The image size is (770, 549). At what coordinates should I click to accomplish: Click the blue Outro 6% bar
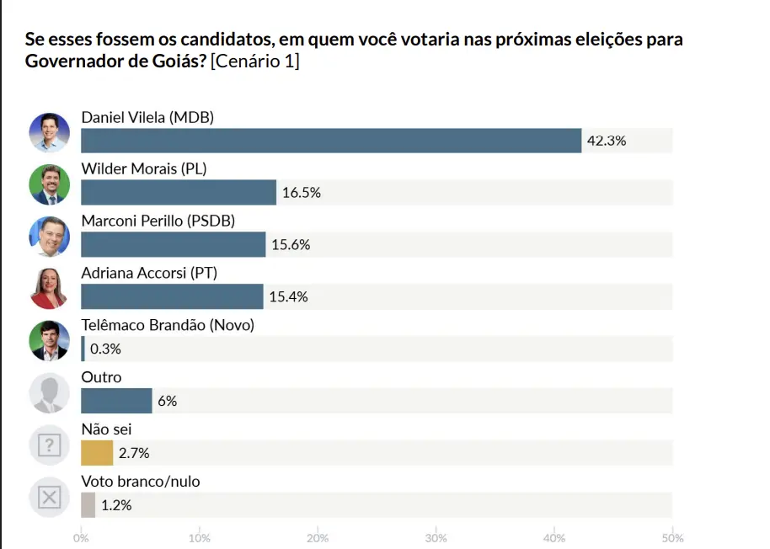(116, 401)
